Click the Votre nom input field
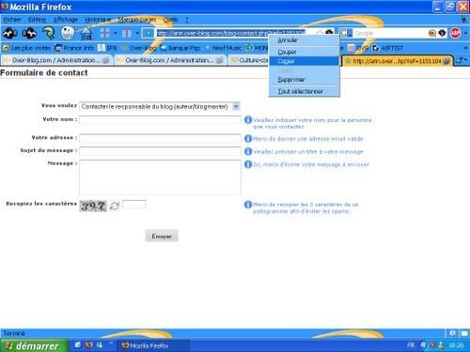 pyautogui.click(x=160, y=119)
